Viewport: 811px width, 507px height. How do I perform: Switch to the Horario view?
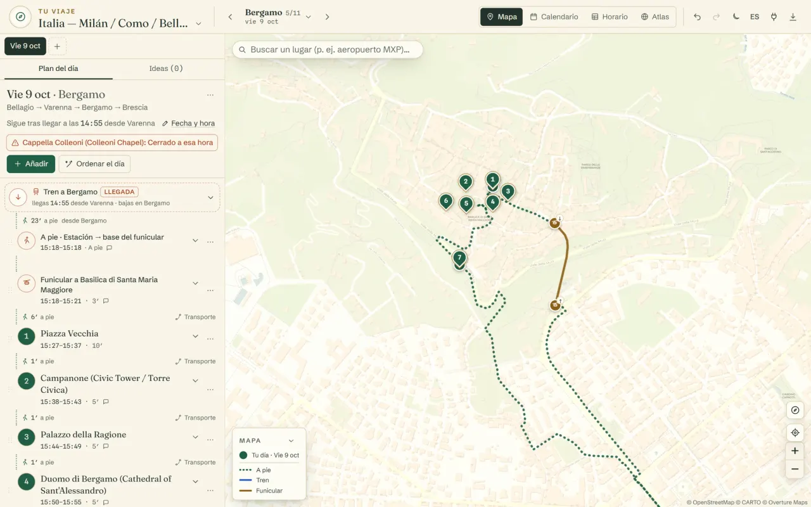610,16
